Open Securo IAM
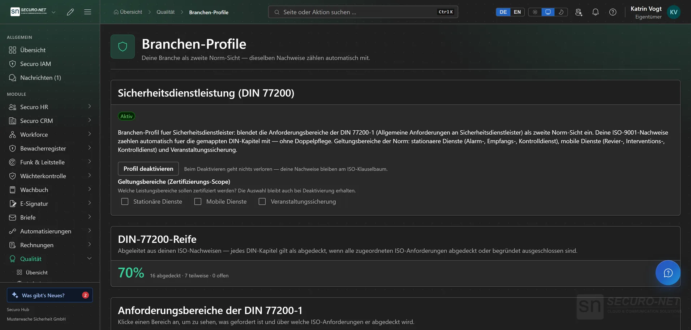 [x=50, y=64]
